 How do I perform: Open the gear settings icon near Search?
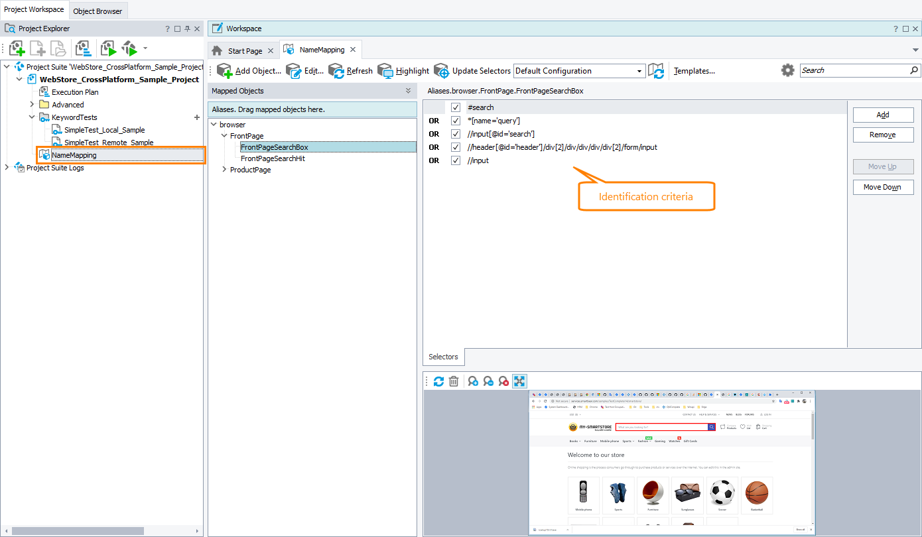[x=788, y=70]
